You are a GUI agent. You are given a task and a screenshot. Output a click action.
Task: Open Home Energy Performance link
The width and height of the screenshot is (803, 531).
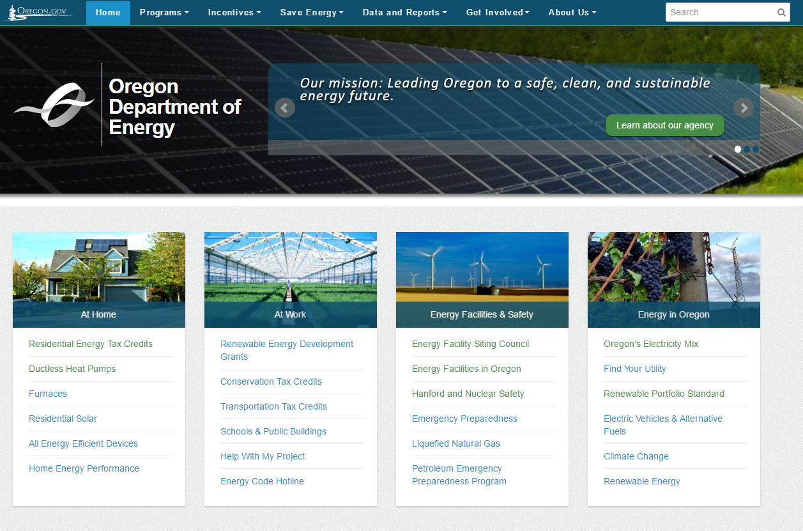[x=84, y=468]
